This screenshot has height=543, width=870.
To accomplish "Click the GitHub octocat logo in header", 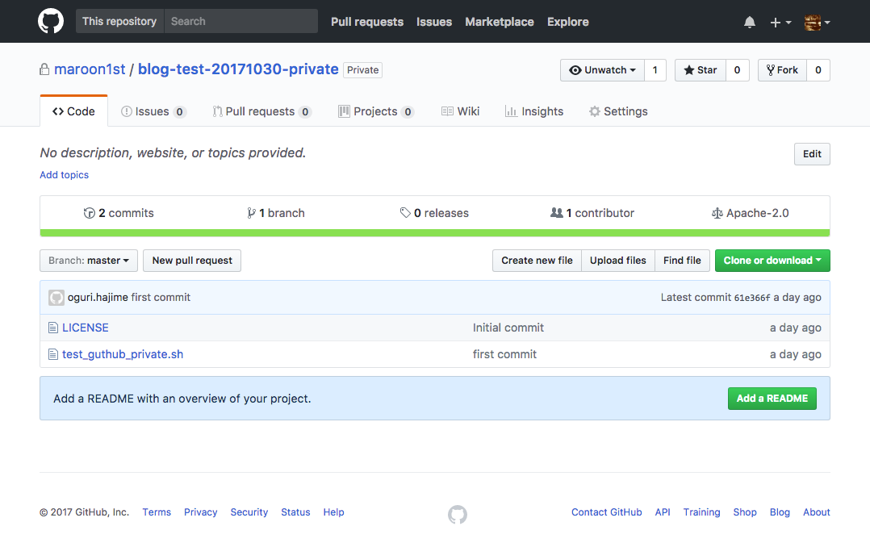I will (x=50, y=21).
